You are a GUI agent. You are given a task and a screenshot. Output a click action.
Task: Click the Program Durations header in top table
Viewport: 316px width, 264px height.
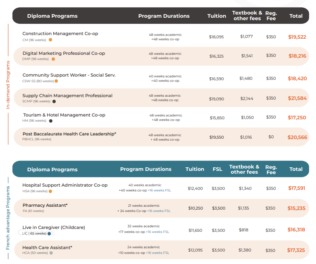163,16
